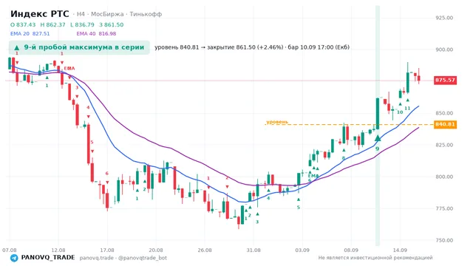Click the 12.08 date axis label
This screenshot has width=473, height=266.
[58, 250]
